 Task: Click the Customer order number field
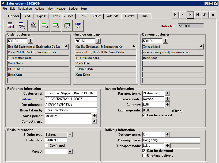click(71, 99)
